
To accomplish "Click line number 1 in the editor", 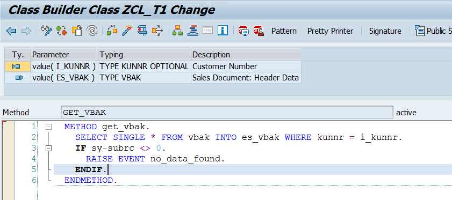I will click(x=34, y=127).
